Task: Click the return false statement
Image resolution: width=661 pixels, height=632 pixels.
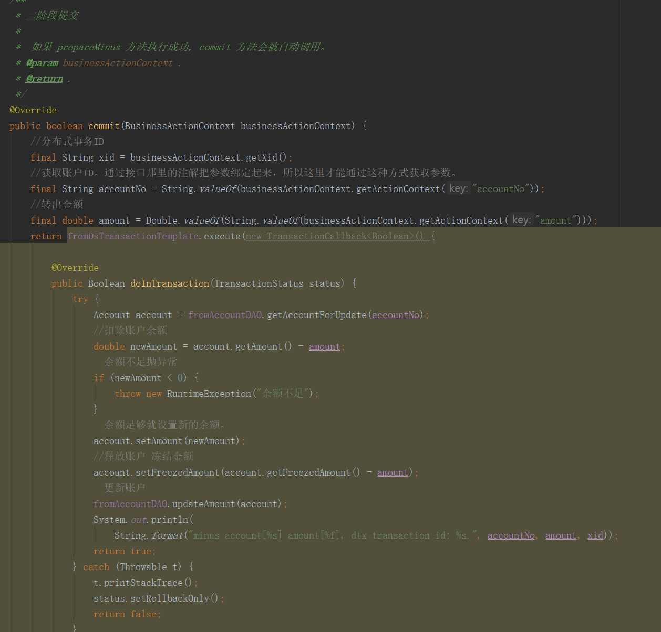Action: pos(127,614)
